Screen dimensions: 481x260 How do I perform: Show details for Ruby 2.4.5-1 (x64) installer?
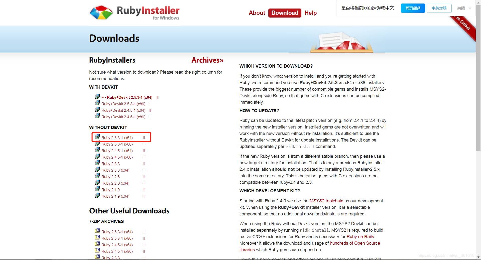click(144, 151)
